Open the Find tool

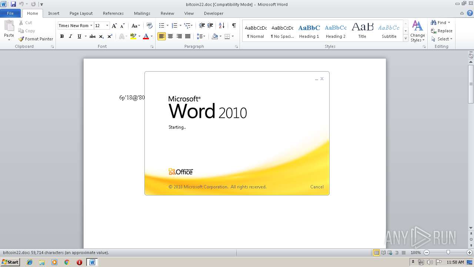439,23
